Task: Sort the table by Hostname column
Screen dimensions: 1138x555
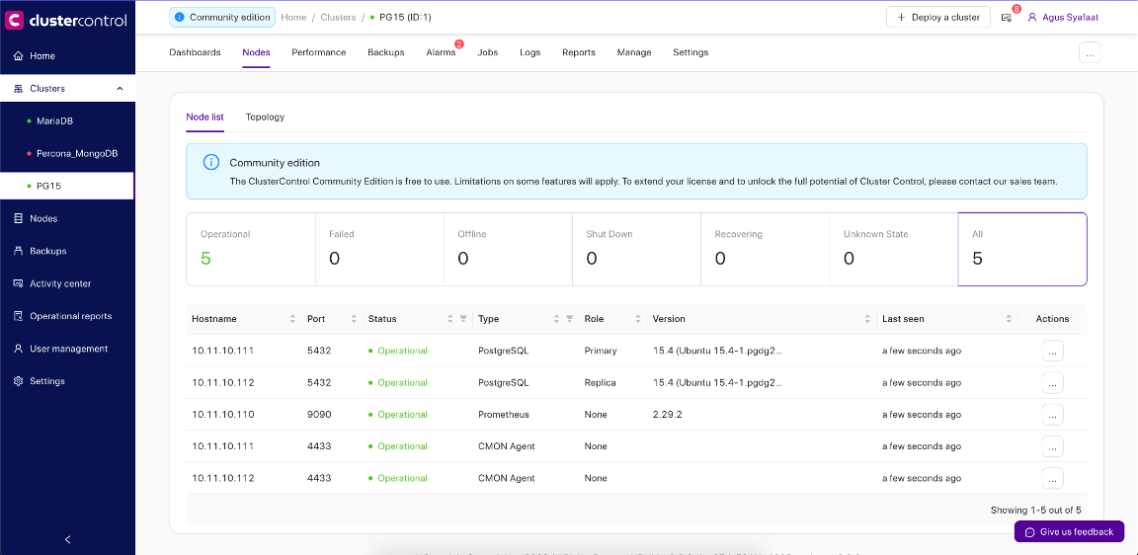Action: 292,319
